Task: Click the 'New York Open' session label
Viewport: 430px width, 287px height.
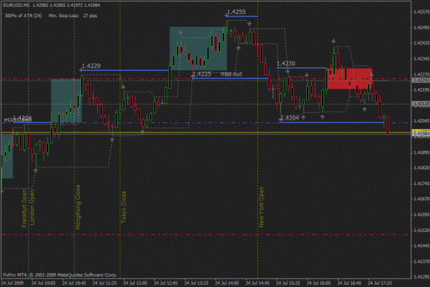Action: [261, 207]
